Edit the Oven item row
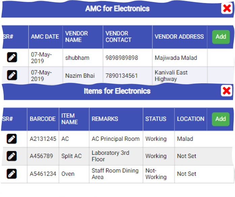 (12, 174)
